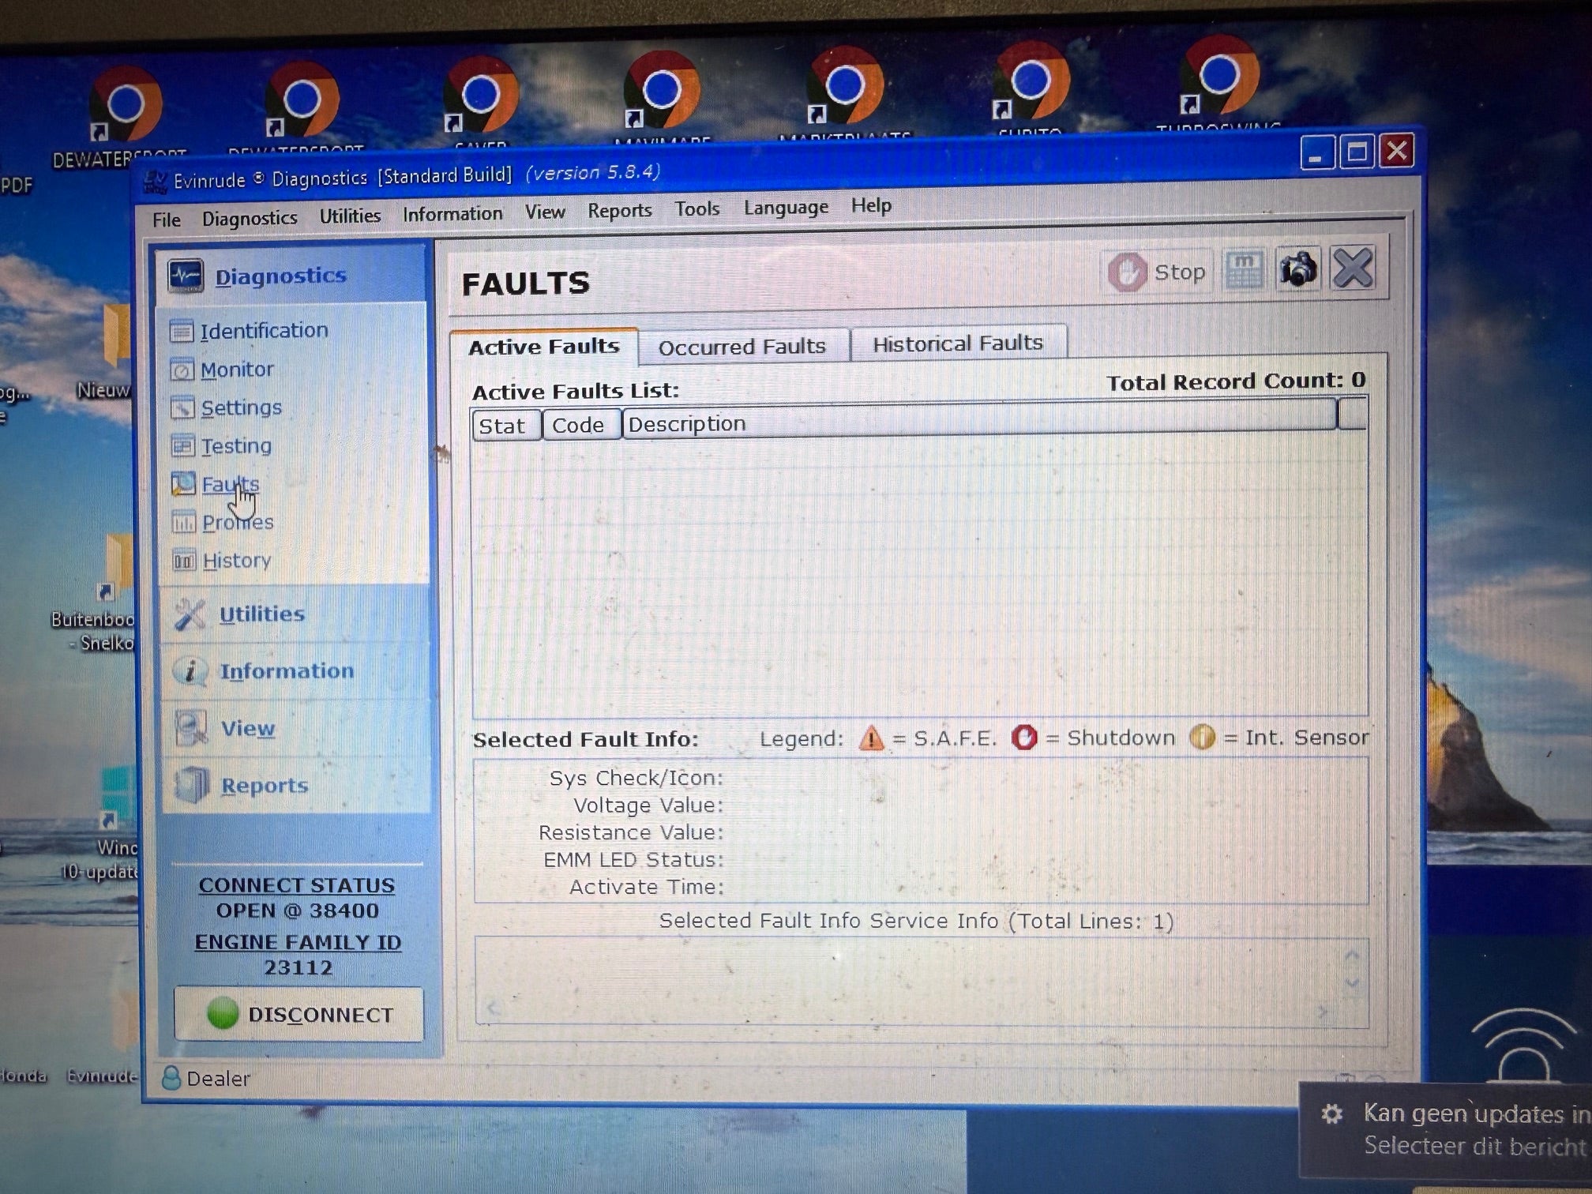This screenshot has height=1194, width=1592.
Task: Click the Profiles chart icon
Action: [x=184, y=522]
